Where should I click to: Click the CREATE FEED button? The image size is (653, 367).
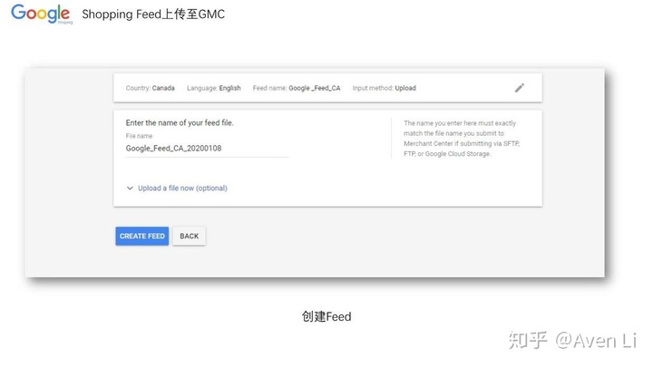pos(142,236)
